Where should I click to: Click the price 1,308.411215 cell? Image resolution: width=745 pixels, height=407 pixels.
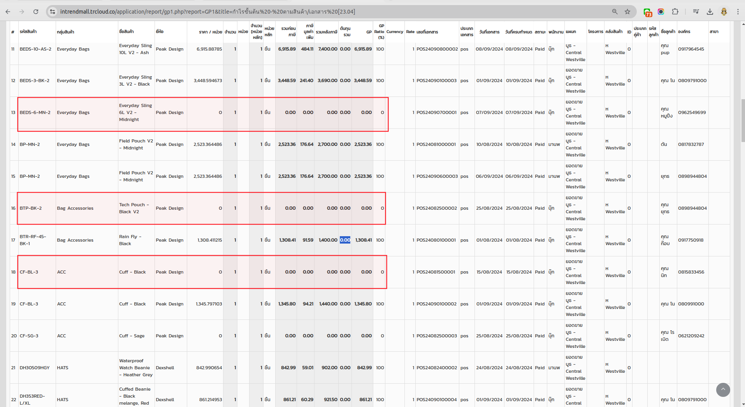point(210,240)
